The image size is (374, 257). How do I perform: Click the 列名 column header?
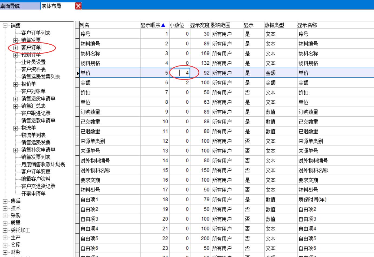pos(84,25)
